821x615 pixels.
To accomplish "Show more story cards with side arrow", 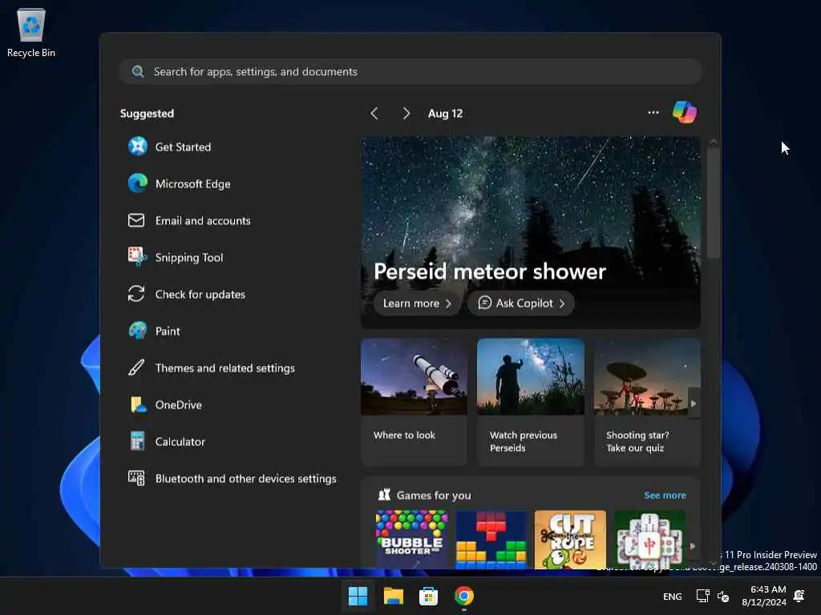I will pyautogui.click(x=694, y=404).
